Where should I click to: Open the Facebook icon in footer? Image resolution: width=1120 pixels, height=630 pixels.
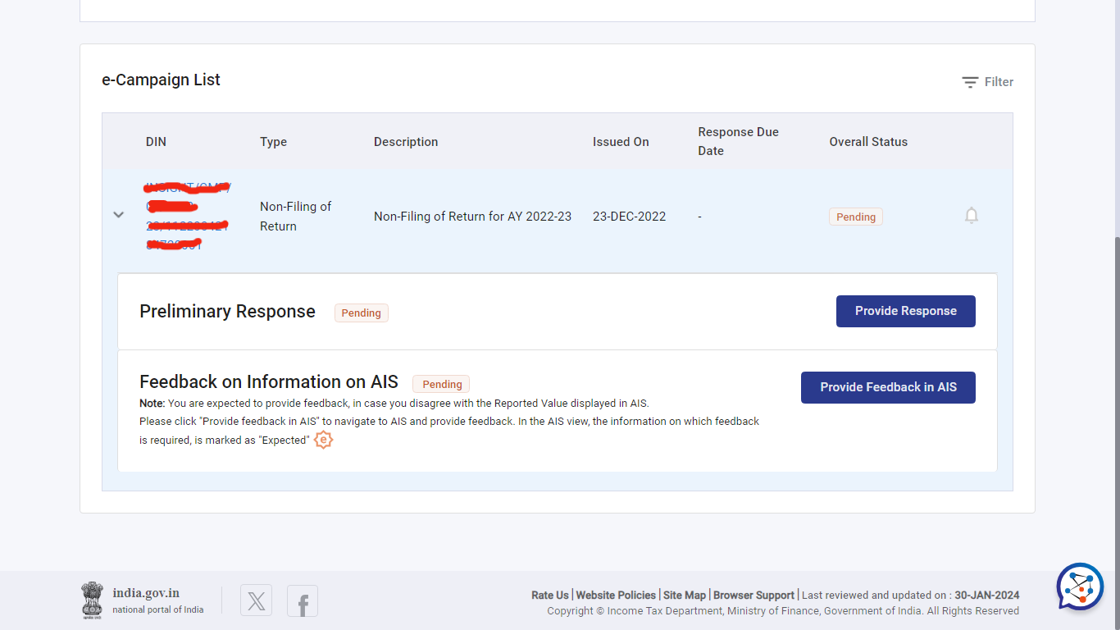pyautogui.click(x=303, y=601)
